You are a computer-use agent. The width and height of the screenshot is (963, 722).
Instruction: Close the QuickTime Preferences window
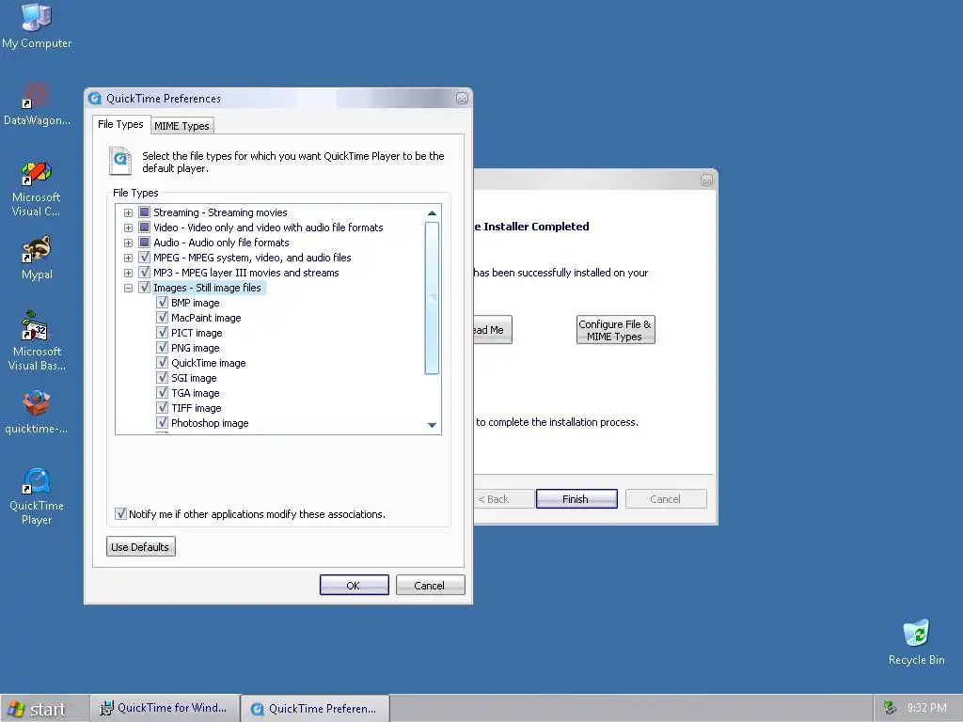pyautogui.click(x=462, y=98)
